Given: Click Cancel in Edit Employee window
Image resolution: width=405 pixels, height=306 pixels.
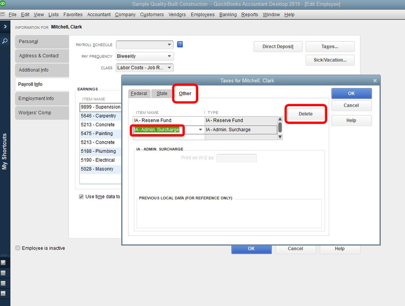Looking at the screenshot, I should tap(296, 249).
